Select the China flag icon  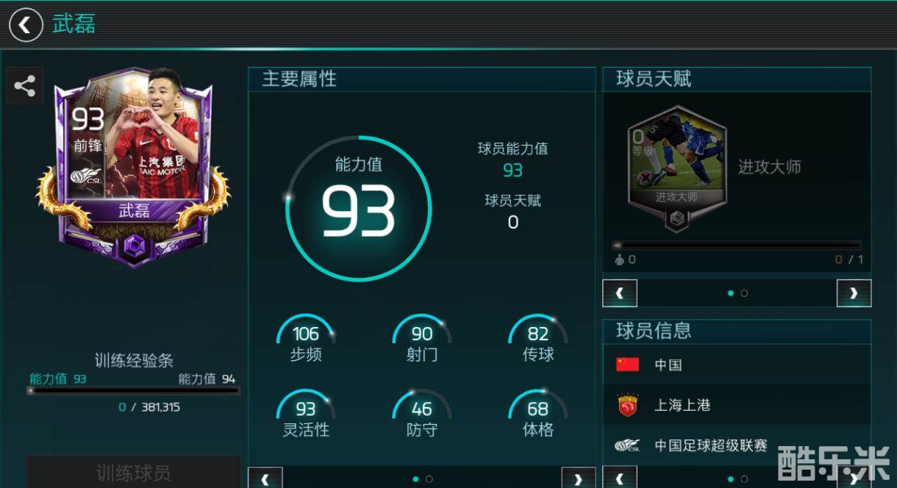tap(627, 365)
